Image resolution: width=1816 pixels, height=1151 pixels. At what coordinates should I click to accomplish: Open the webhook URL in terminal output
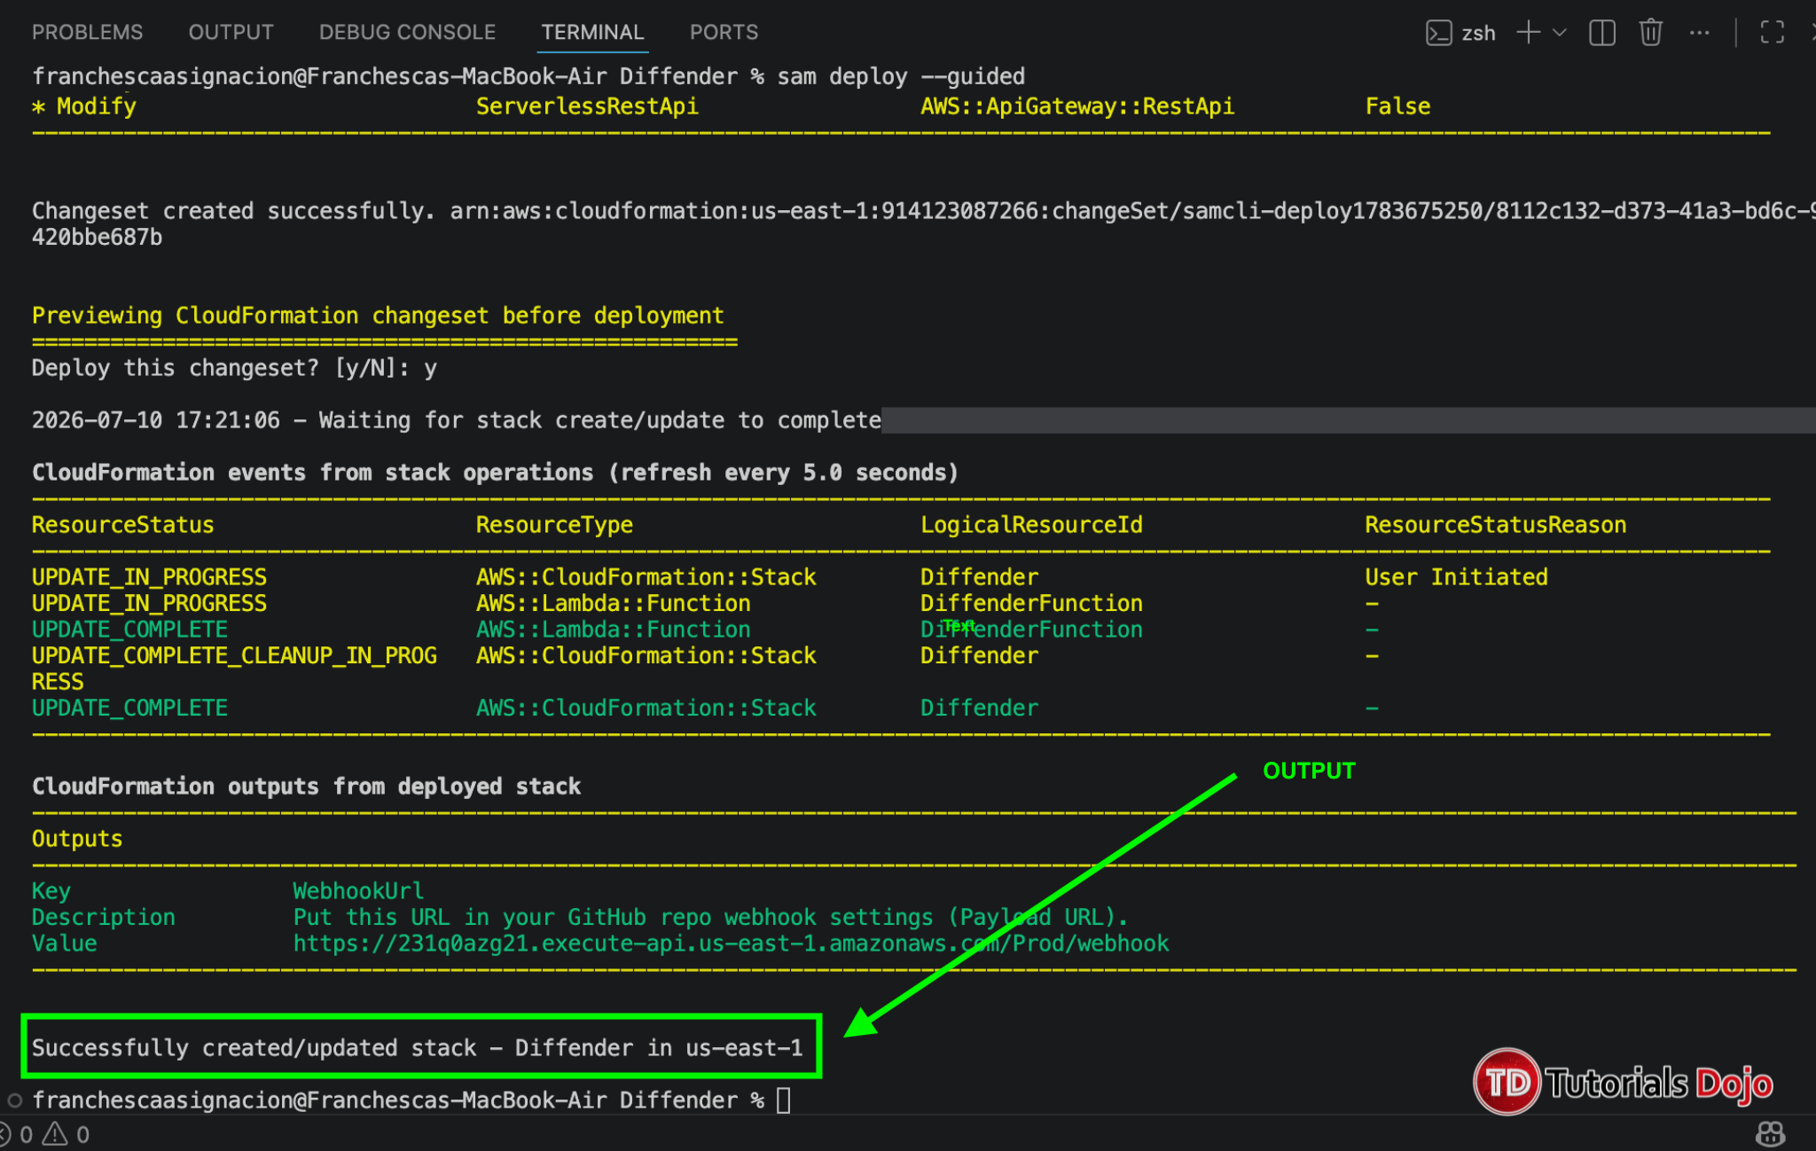pos(731,943)
